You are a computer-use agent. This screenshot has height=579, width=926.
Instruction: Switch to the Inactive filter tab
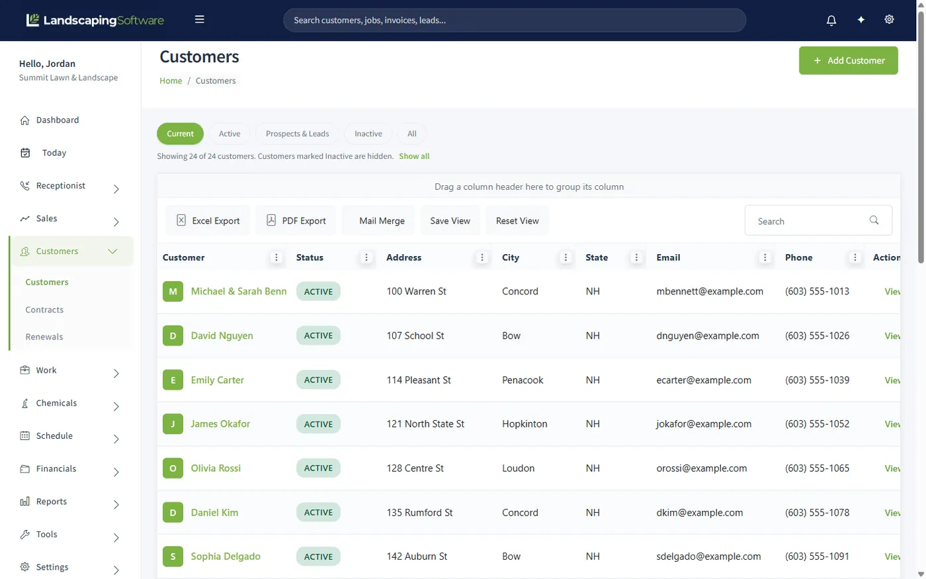tap(368, 134)
